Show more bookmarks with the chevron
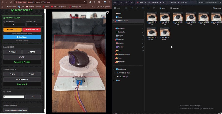Viewport: 222px width, 114px height. pyautogui.click(x=92, y=6)
